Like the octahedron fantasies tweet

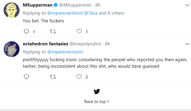point(79,77)
